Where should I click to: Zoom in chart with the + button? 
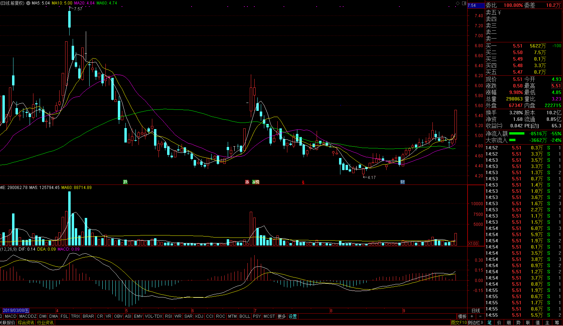pyautogui.click(x=472, y=316)
